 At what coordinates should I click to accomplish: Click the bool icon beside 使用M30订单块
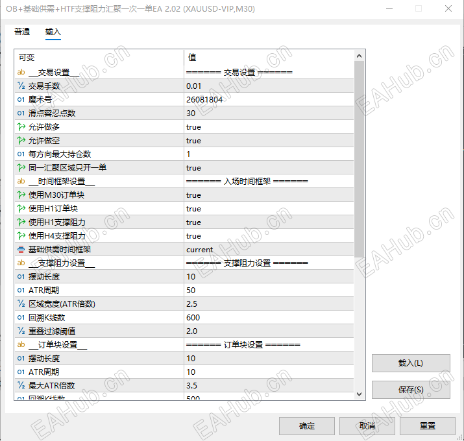pos(21,195)
